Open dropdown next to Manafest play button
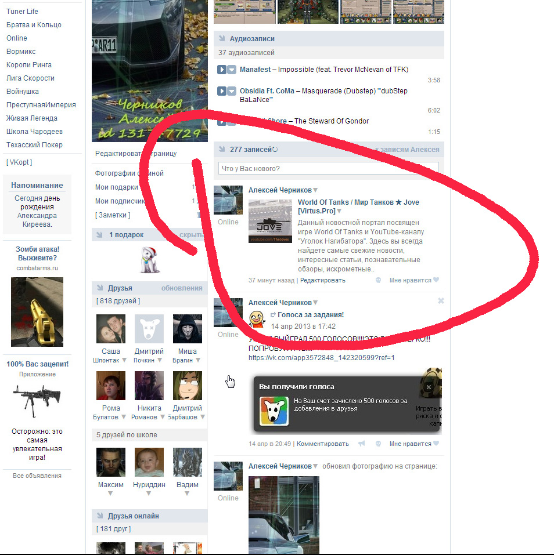Image resolution: width=554 pixels, height=555 pixels. [232, 70]
